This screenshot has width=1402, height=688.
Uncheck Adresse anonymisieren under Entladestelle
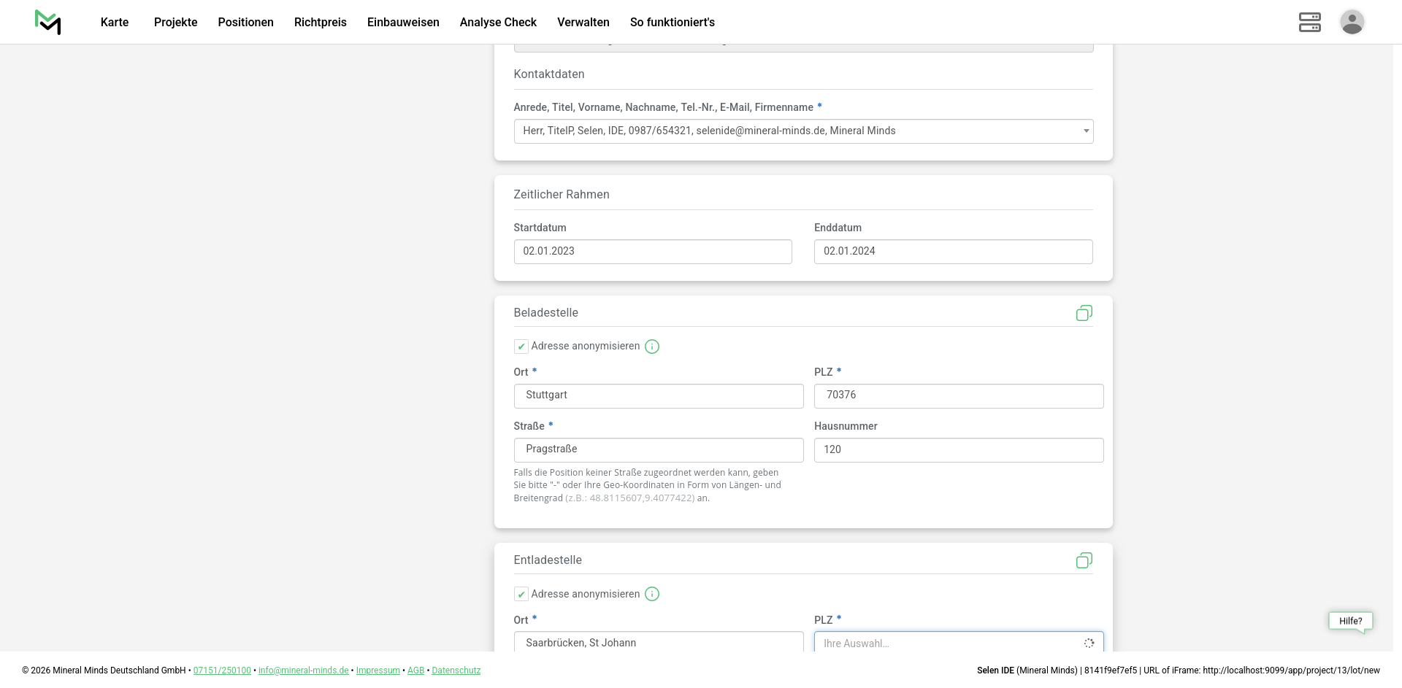click(521, 594)
